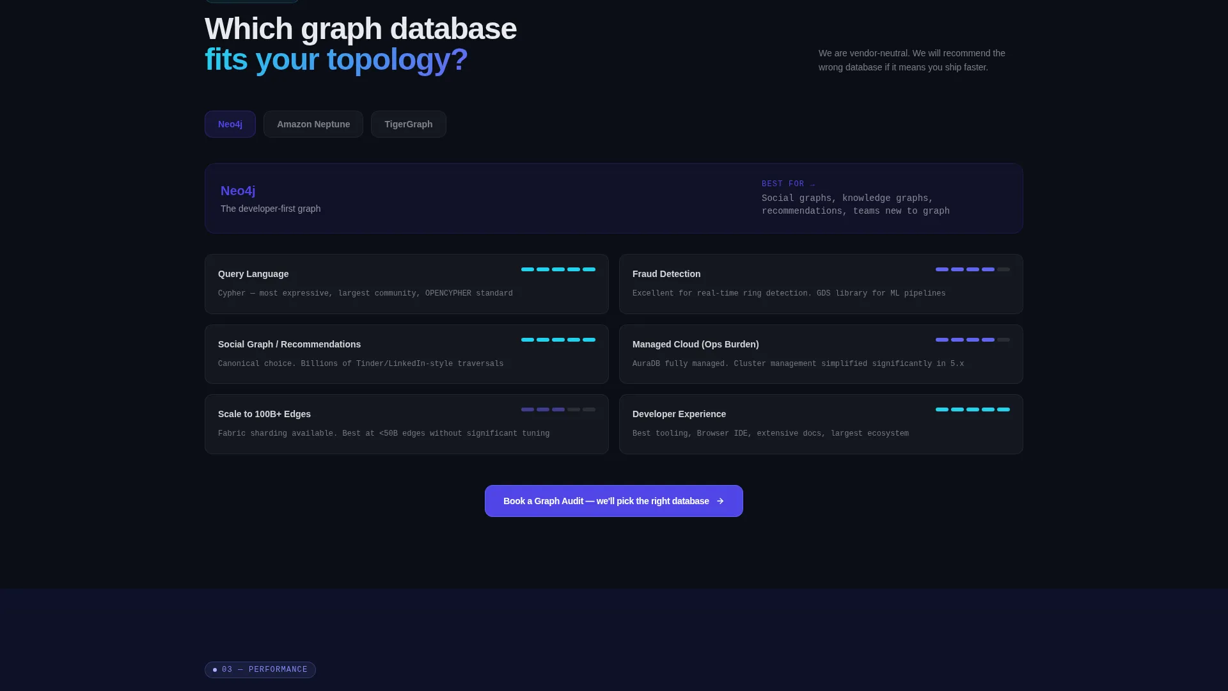Click the Query Language rating bar
This screenshot has width=1228, height=691.
(558, 269)
